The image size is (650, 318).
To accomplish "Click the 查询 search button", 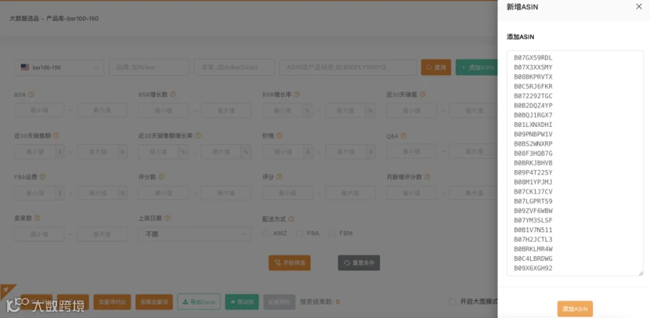I will 436,67.
